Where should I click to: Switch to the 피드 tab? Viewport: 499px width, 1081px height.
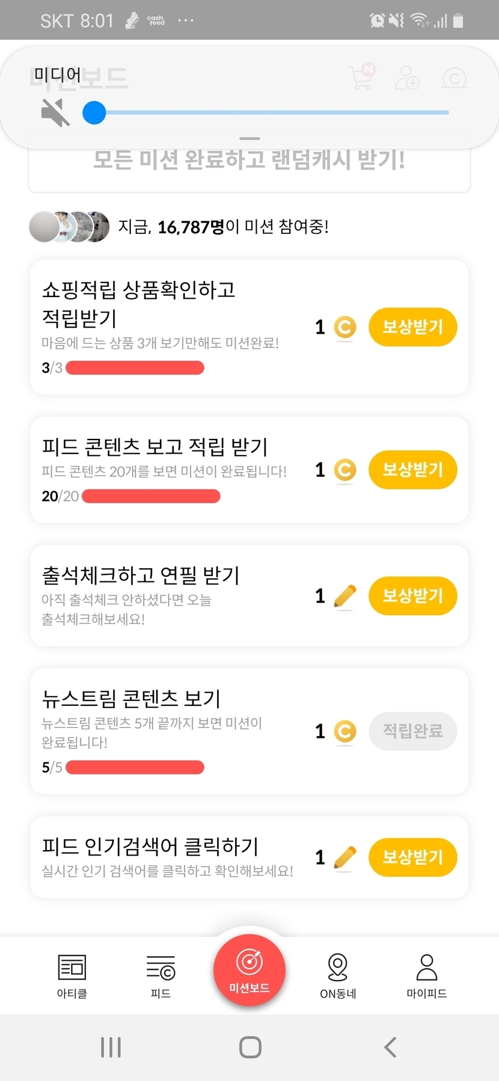(161, 975)
